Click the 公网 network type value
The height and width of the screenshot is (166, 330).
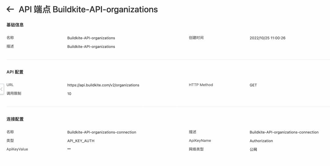253,150
